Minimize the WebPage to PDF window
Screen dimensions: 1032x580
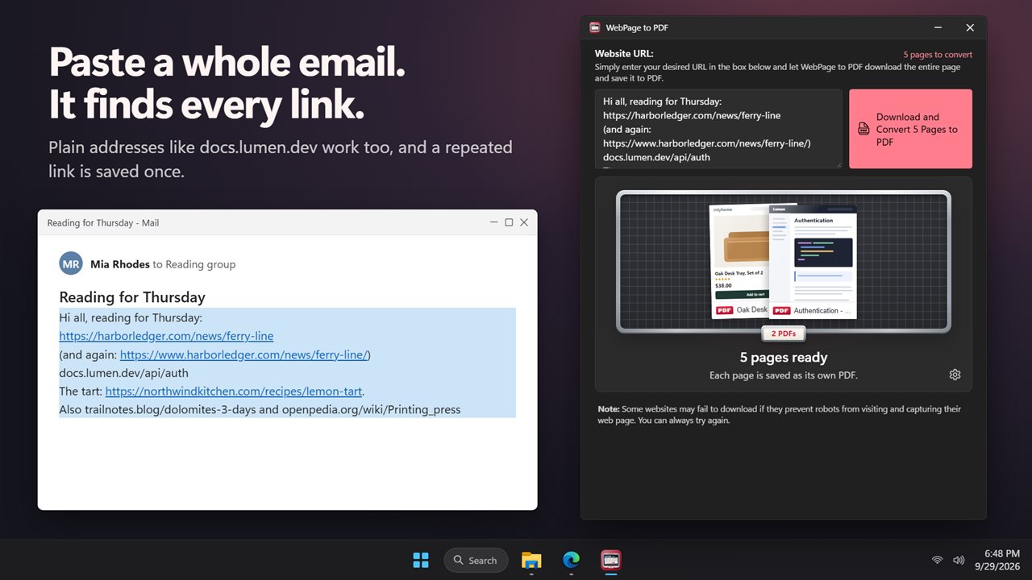click(938, 27)
